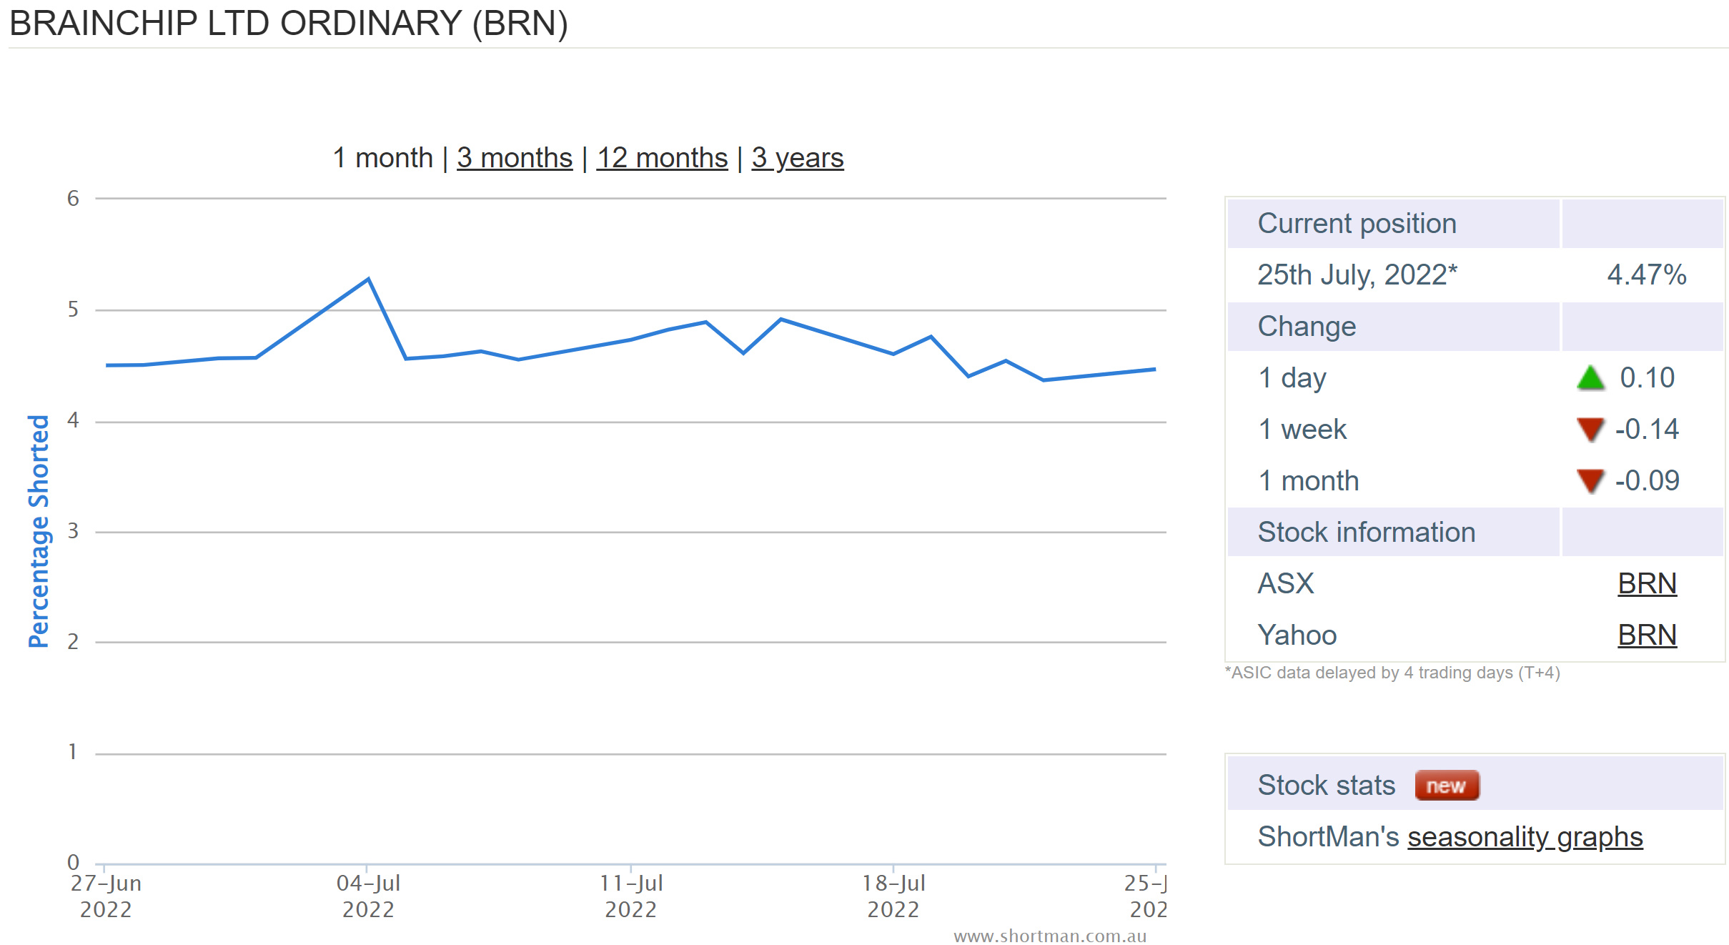
Task: Click the 04-Jul peak on chart line
Action: tap(368, 279)
